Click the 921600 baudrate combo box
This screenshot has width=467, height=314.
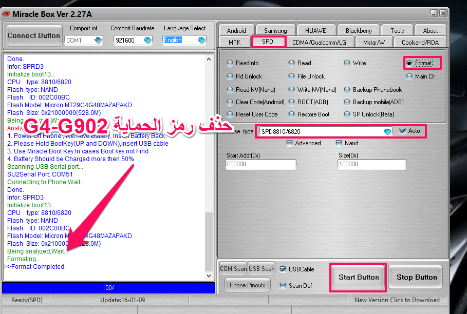pos(133,40)
